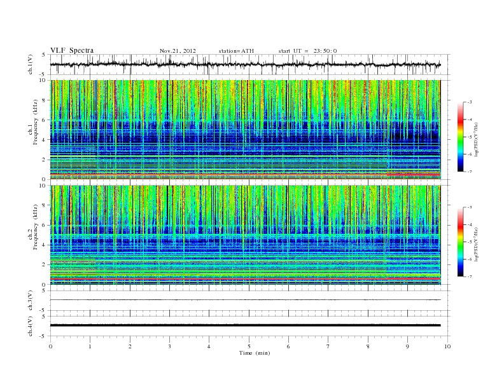504x389 pixels.
Task: Click time axis tick label "3"
Action: pyautogui.click(x=169, y=346)
